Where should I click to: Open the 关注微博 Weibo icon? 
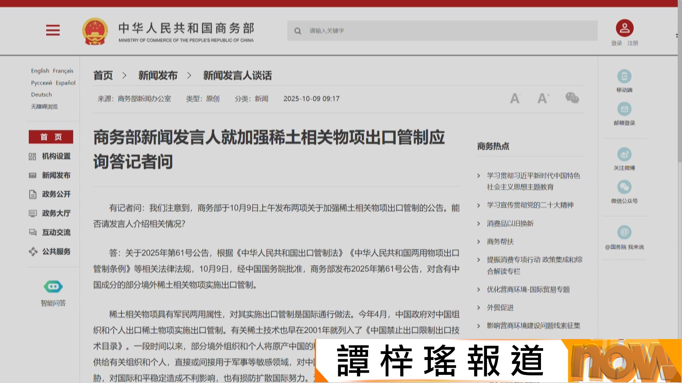pos(624,154)
